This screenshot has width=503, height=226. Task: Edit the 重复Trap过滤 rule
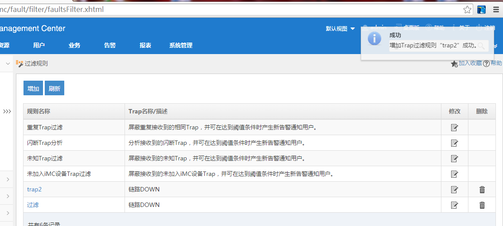[x=454, y=128]
